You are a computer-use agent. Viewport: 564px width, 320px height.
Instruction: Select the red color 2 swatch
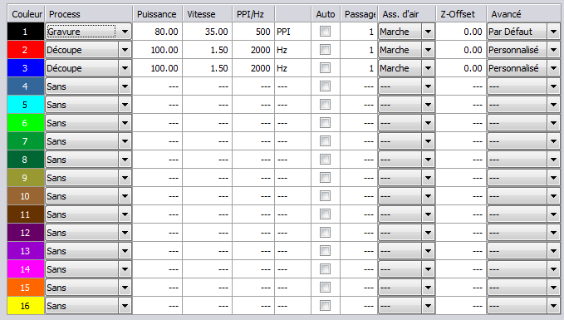(x=26, y=50)
